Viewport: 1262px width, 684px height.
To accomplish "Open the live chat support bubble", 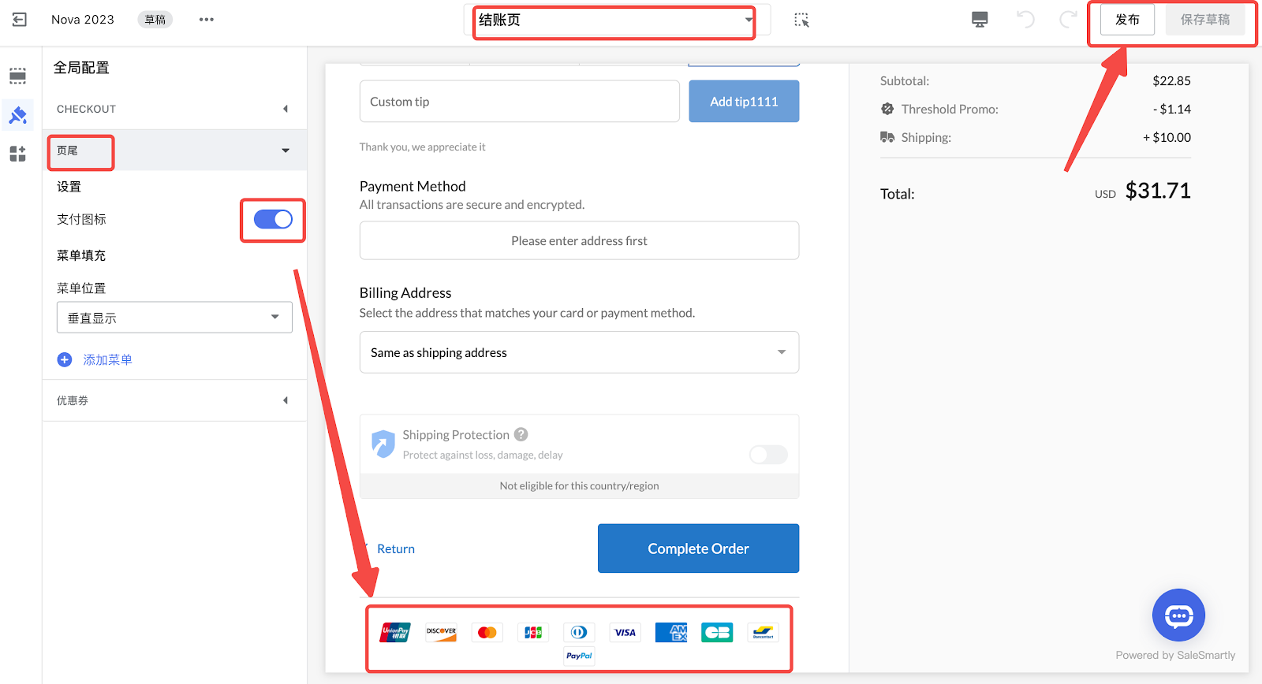I will [1178, 615].
